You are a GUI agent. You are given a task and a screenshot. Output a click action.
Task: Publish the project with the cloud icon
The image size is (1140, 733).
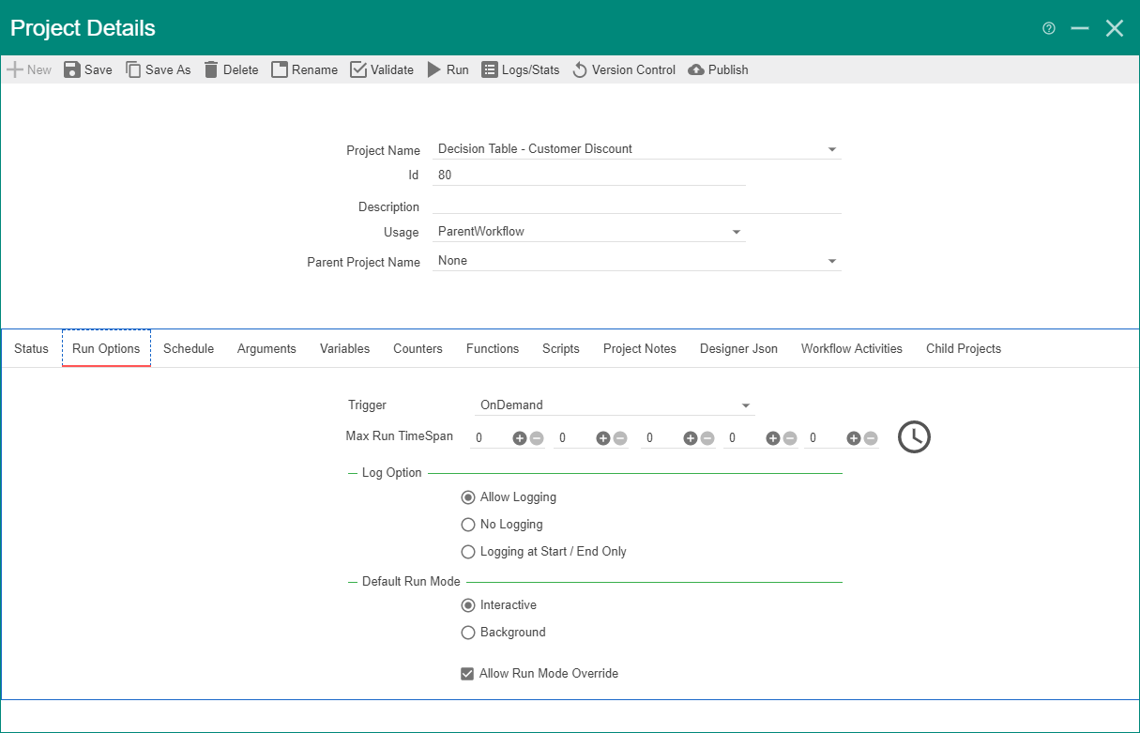pos(718,69)
